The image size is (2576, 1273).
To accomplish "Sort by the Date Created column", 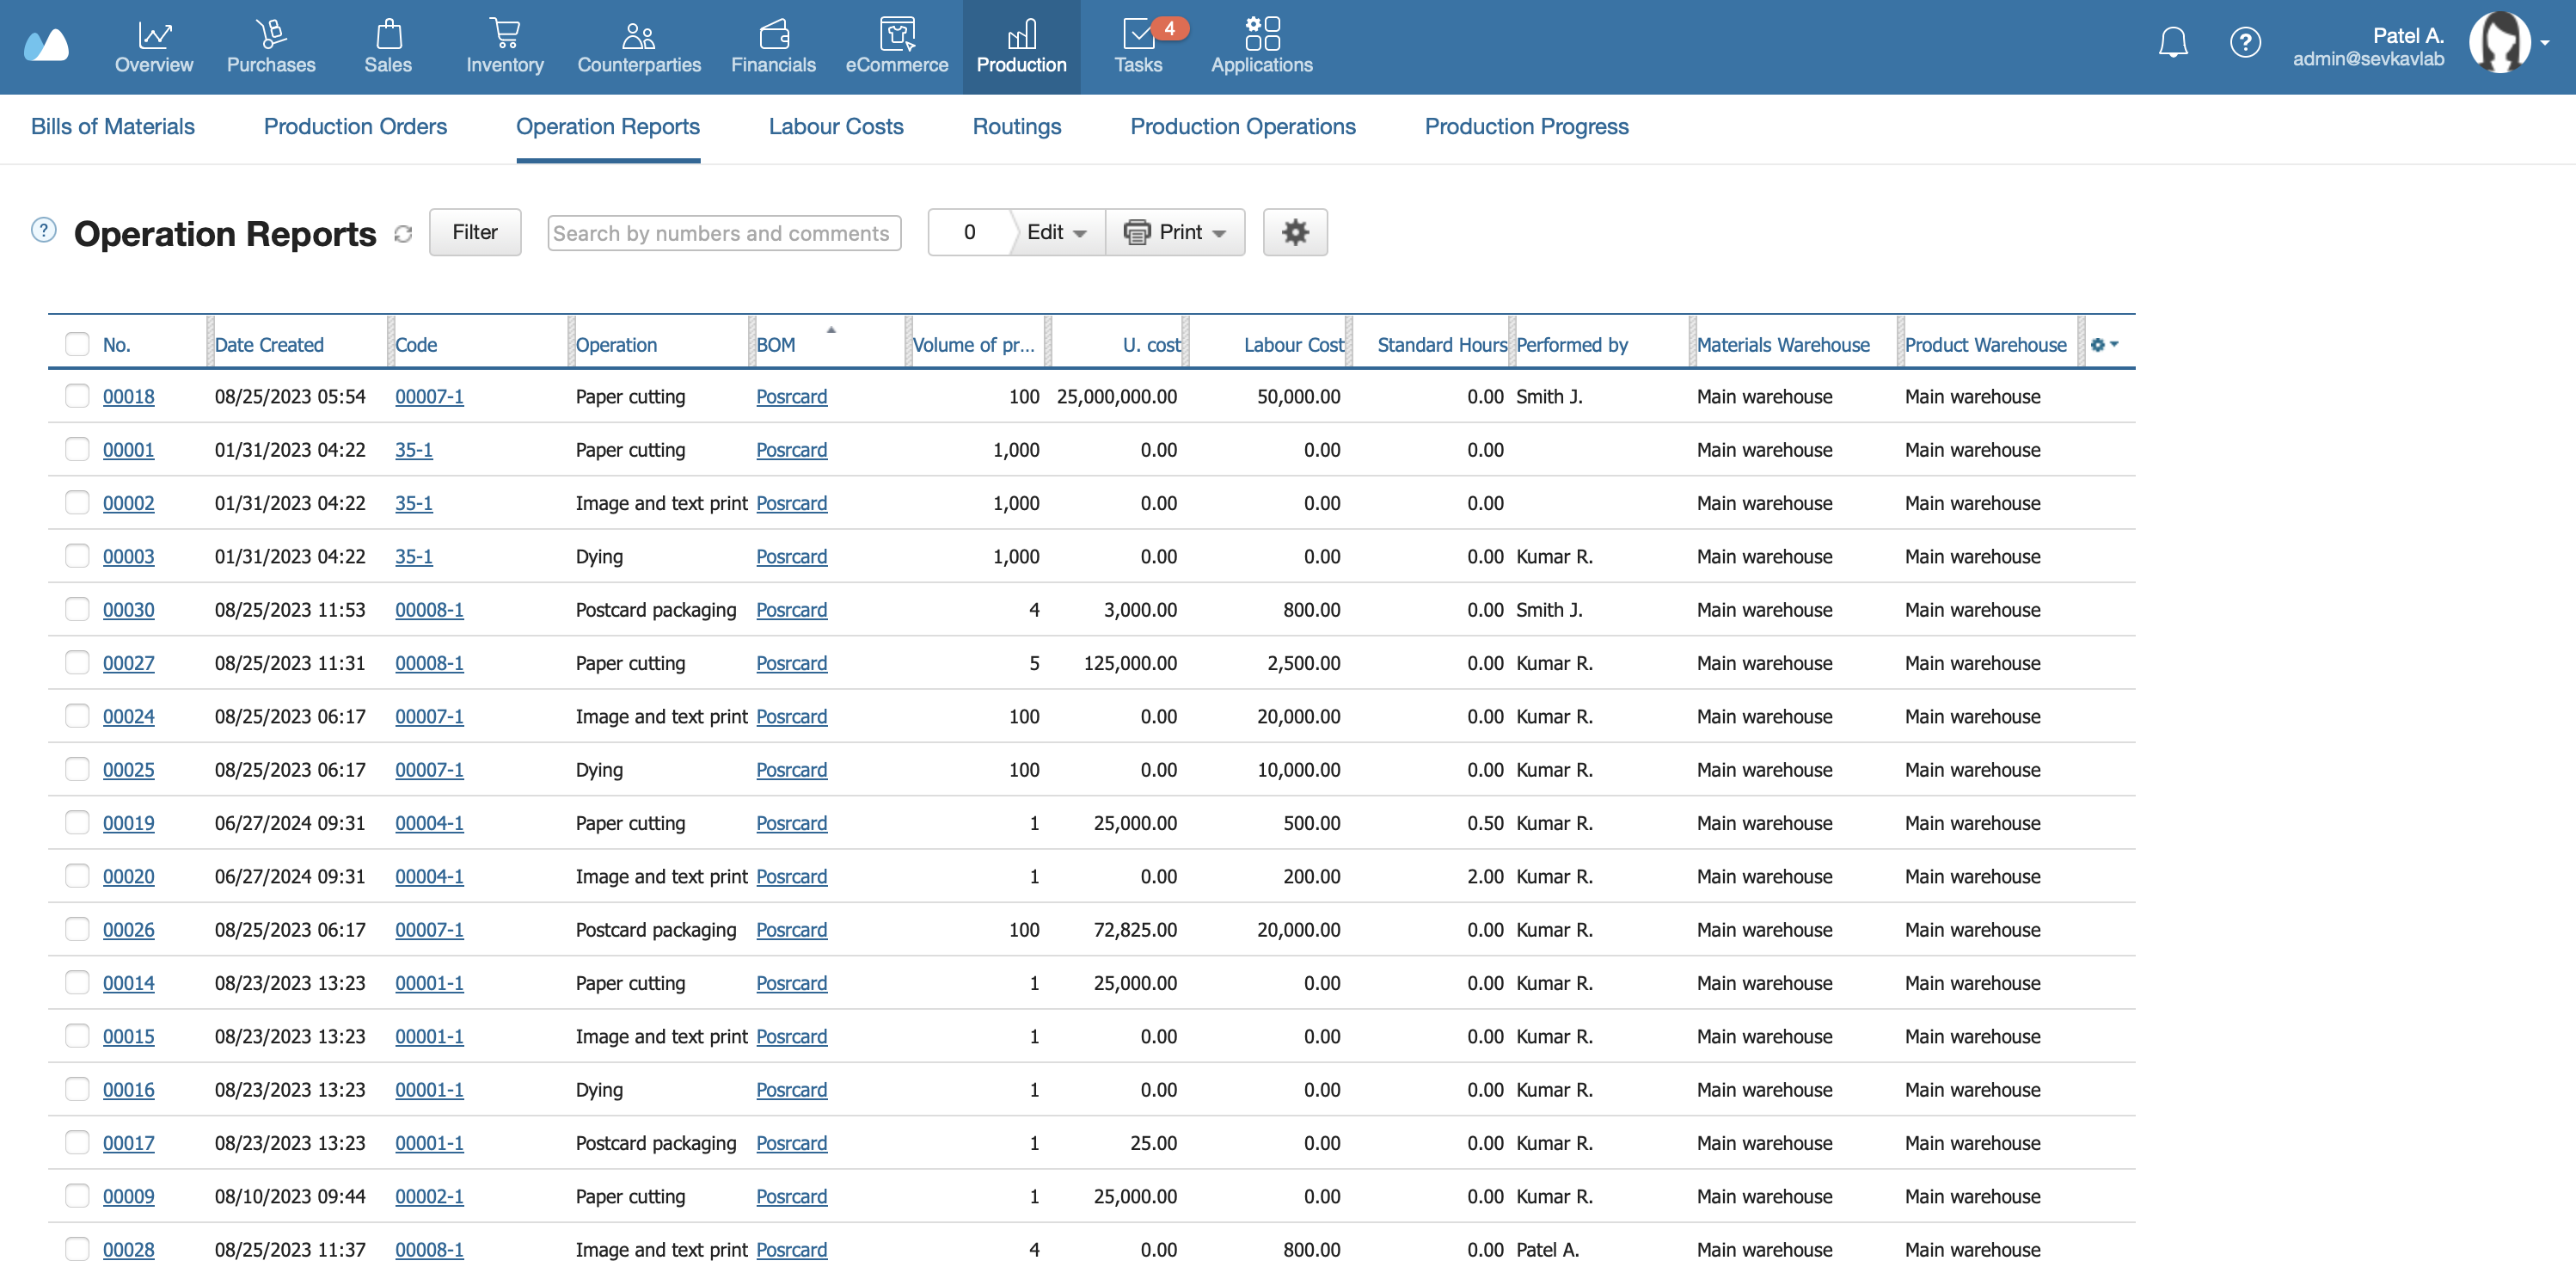I will click(x=269, y=345).
